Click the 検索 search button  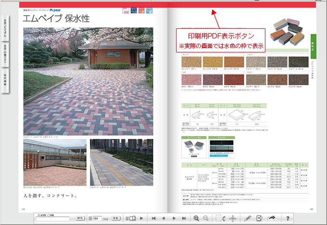coord(80,218)
